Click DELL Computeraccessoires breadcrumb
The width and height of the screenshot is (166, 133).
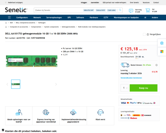(26, 23)
